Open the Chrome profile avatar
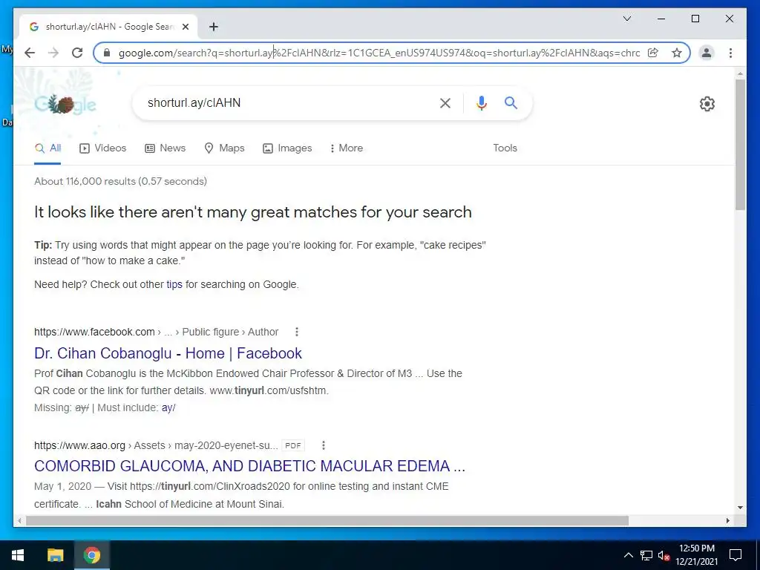The image size is (760, 570). [707, 53]
